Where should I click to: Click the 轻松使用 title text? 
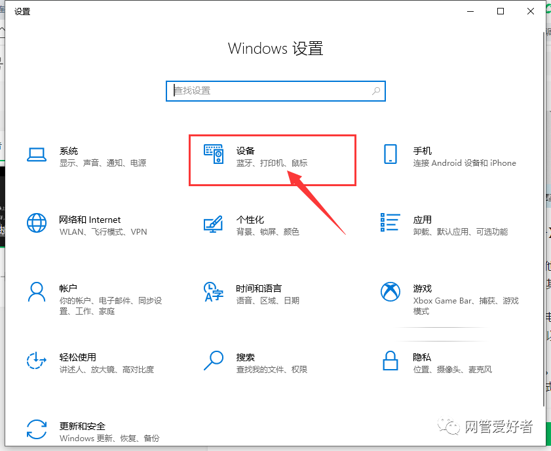78,357
